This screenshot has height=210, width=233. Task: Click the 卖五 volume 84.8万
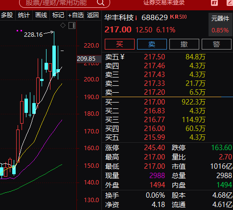click(195, 57)
